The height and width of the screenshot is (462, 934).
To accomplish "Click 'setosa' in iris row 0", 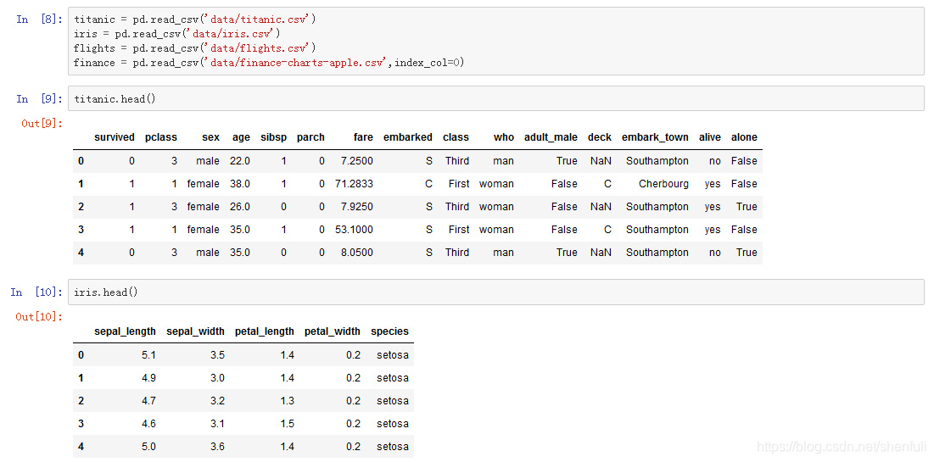I will (393, 355).
